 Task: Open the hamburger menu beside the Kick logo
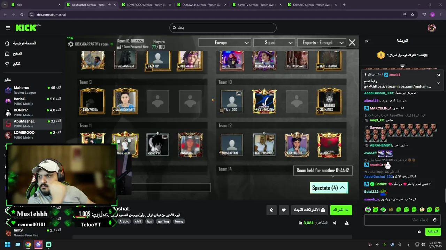coord(8,28)
